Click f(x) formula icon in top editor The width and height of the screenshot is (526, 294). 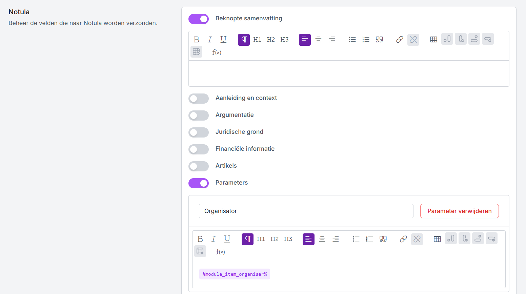217,52
